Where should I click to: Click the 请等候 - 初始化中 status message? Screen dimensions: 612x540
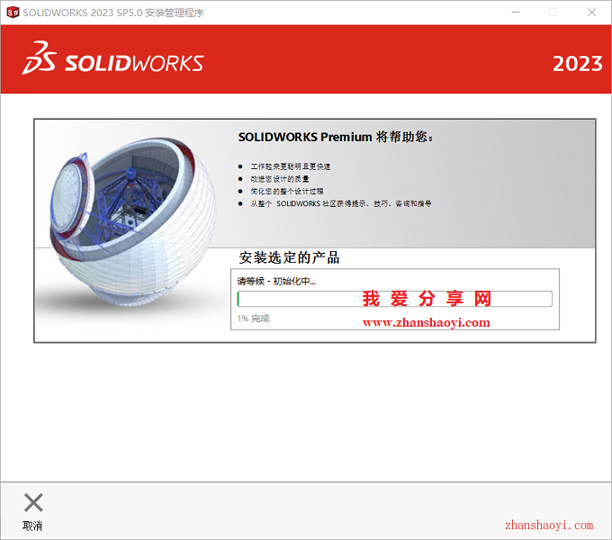coord(276,282)
